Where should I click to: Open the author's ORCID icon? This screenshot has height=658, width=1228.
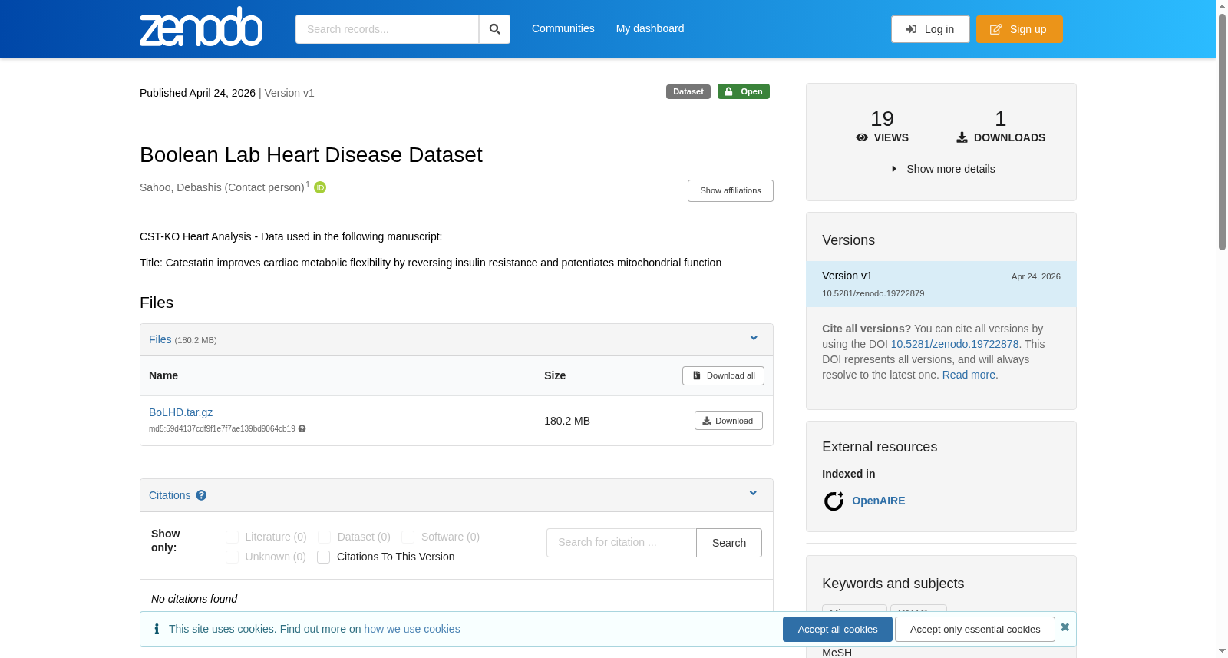(x=320, y=187)
